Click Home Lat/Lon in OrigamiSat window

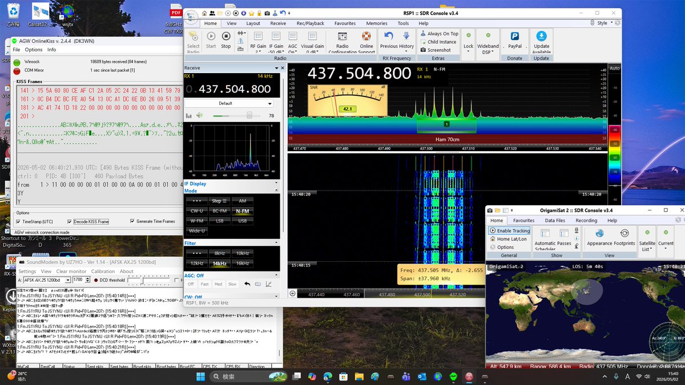509,239
